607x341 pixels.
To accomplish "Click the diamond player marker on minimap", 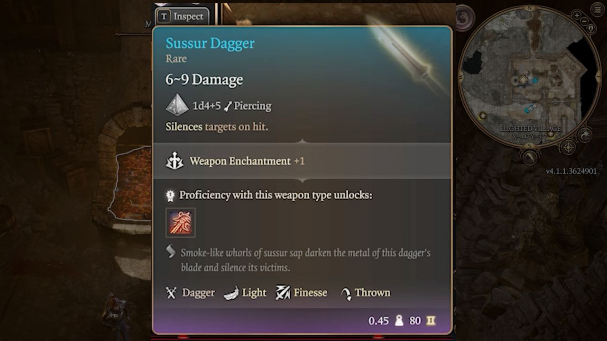I will (x=523, y=80).
